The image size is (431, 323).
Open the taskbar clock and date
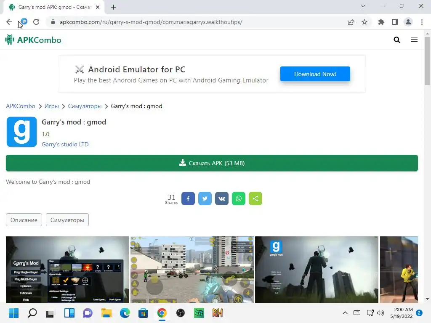click(x=401, y=313)
